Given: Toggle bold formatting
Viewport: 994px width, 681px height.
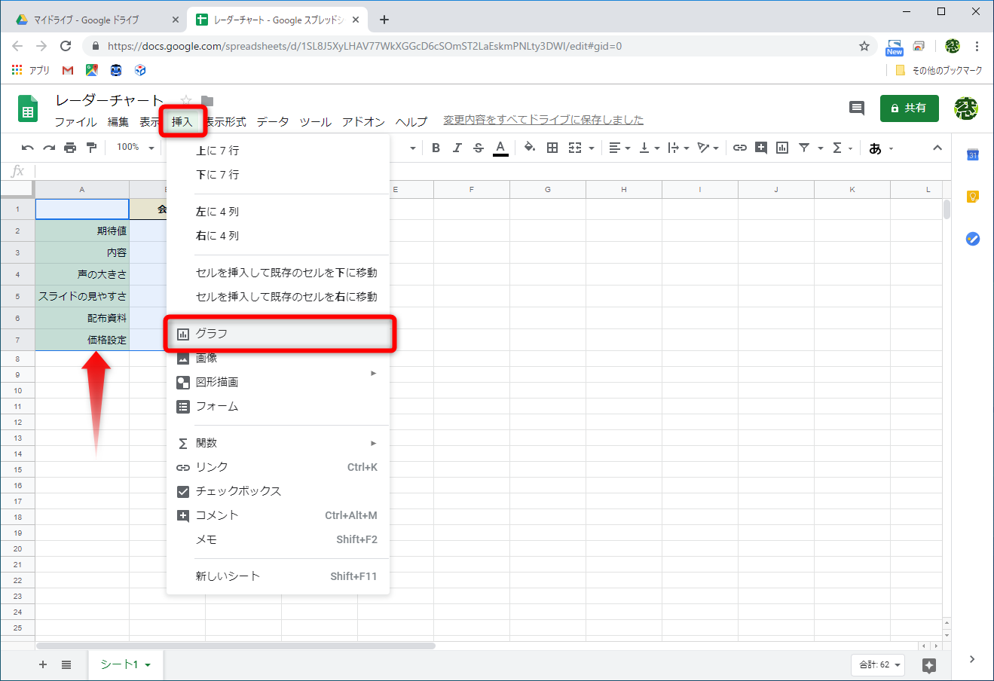Looking at the screenshot, I should tap(436, 148).
